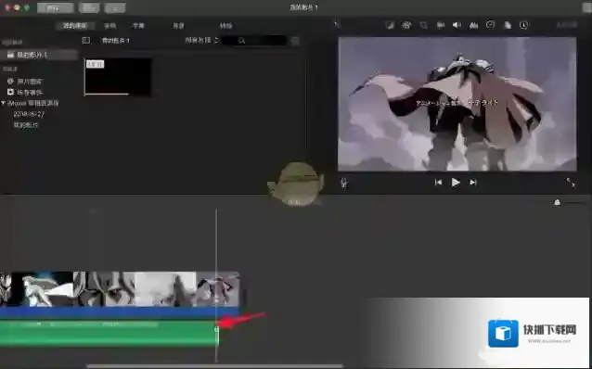Open the color correction palette tool
The width and height of the screenshot is (592, 369).
[406, 25]
